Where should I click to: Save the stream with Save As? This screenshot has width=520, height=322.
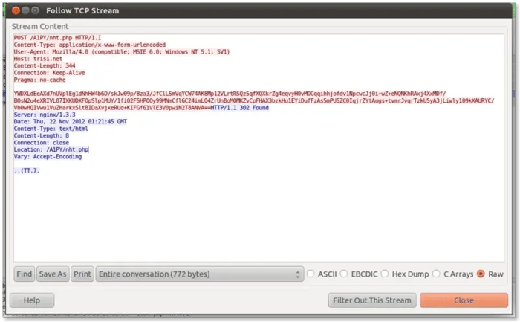(53, 274)
